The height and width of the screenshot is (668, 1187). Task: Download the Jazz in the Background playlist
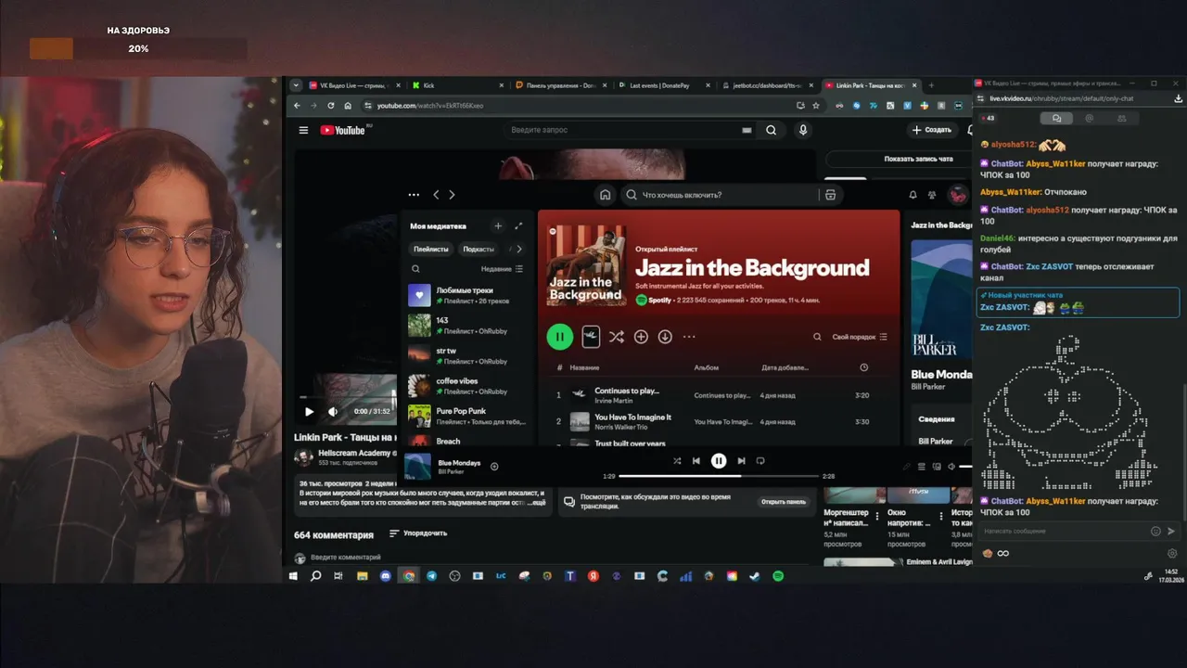click(665, 337)
